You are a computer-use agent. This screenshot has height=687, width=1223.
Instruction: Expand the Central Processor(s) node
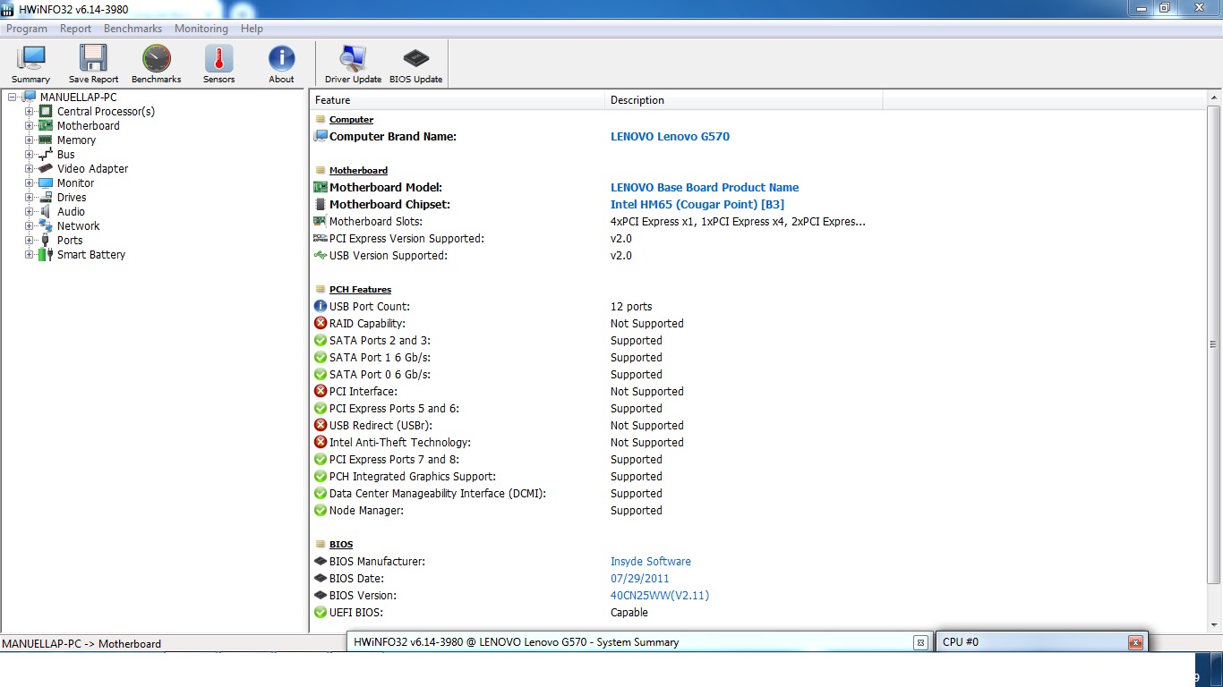click(x=30, y=111)
